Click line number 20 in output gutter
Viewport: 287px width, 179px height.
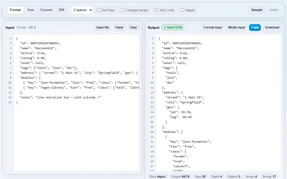pyautogui.click(x=152, y=132)
